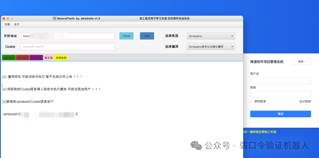Click the 获取的zentaosid Cookie信息如下 line
The width and height of the screenshot is (319, 158).
[x=28, y=101]
